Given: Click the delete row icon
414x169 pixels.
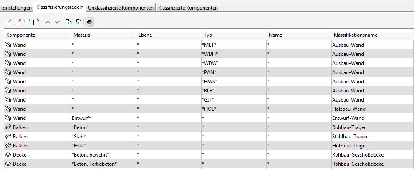Looking at the screenshot, I should point(18,22).
